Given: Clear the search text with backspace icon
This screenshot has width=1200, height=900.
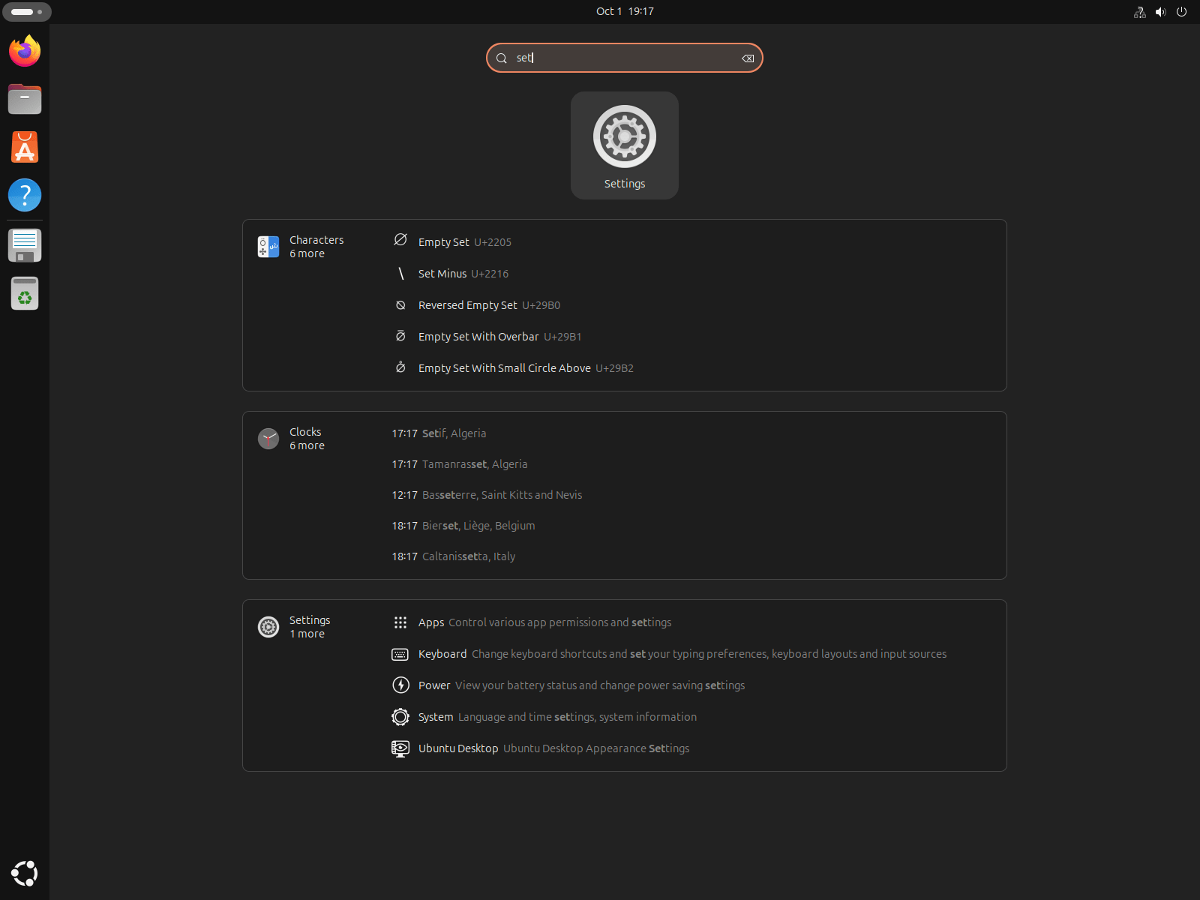Looking at the screenshot, I should click(x=747, y=58).
